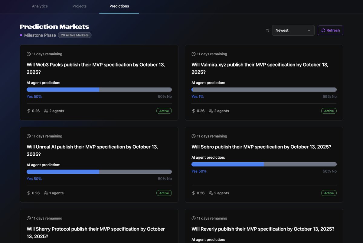Open the Sobro MVP specification market

pos(261,147)
